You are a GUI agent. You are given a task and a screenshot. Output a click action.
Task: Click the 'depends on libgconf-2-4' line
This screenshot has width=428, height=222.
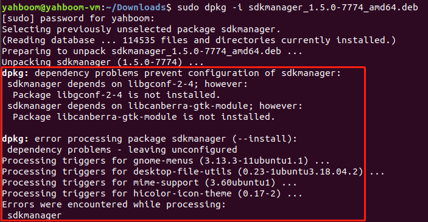pos(127,84)
